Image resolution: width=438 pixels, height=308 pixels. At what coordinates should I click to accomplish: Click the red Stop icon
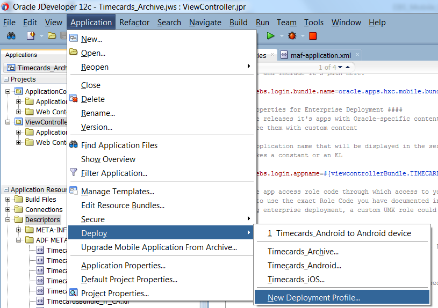[x=313, y=36]
